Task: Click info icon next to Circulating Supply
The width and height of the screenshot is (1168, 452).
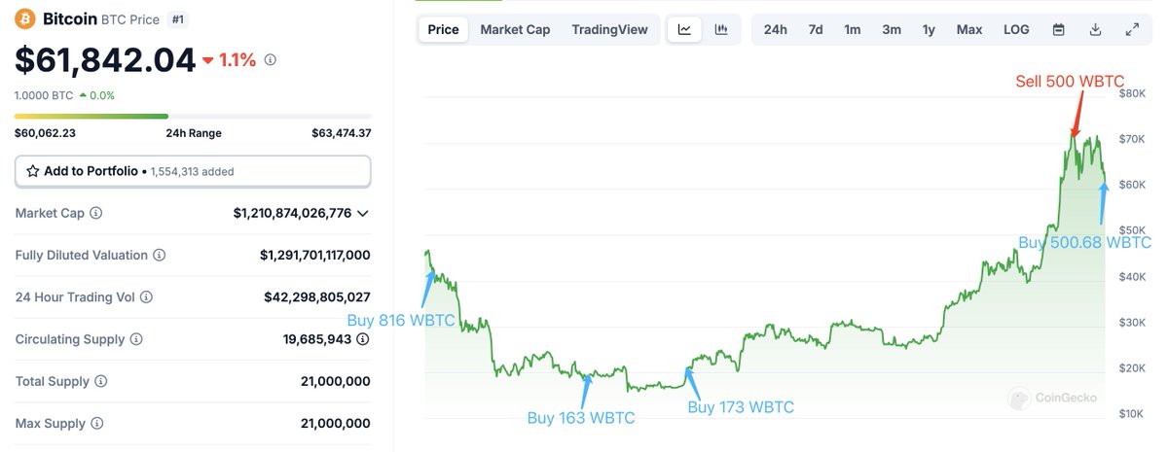Action: 136,339
